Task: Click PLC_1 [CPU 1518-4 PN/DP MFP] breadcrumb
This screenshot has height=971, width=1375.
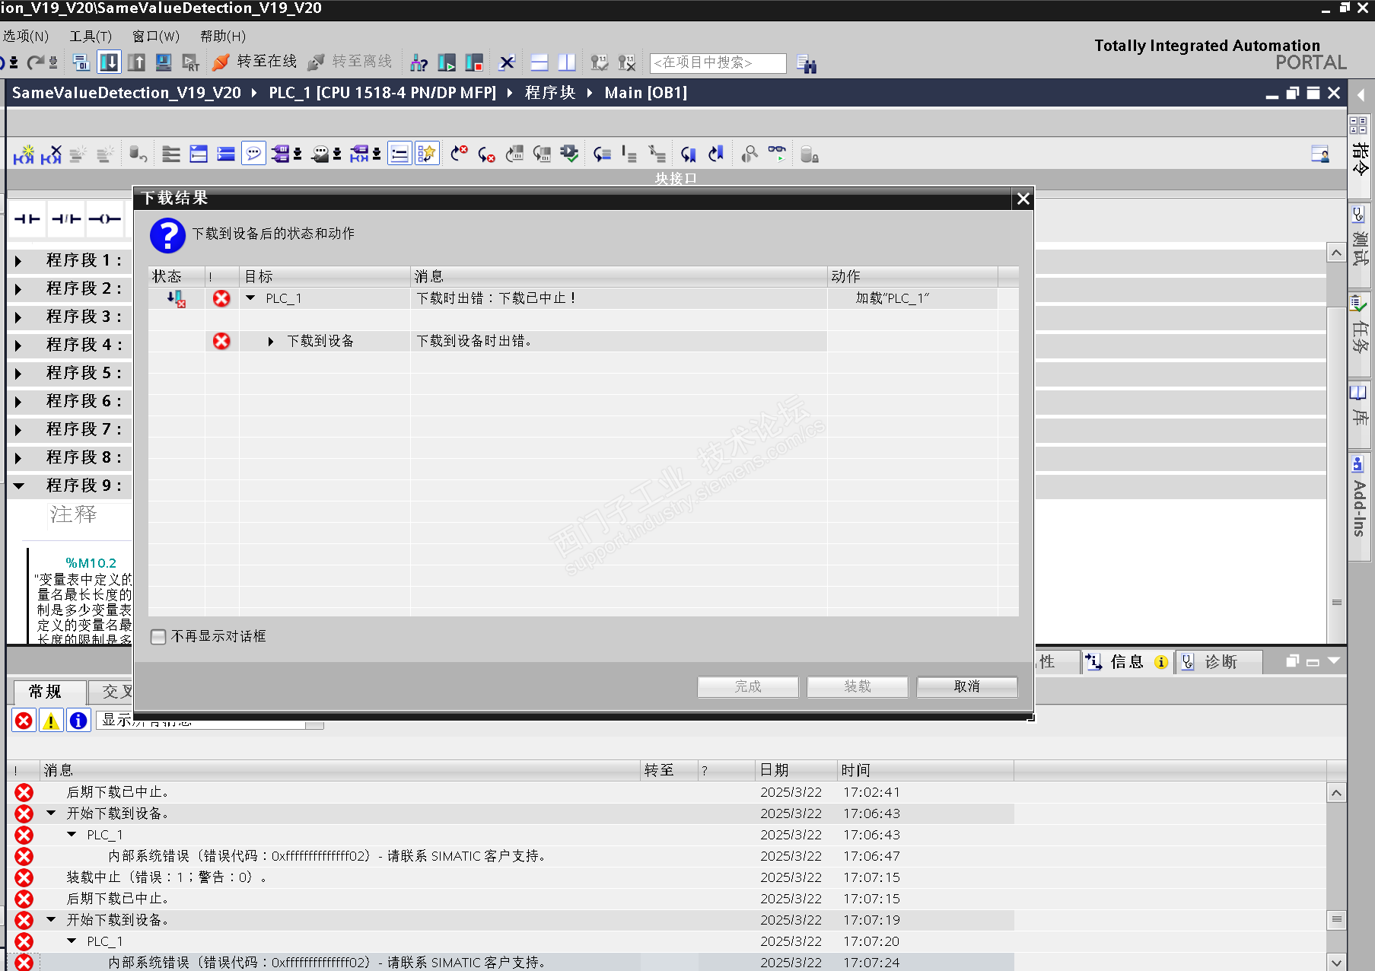Action: point(382,93)
